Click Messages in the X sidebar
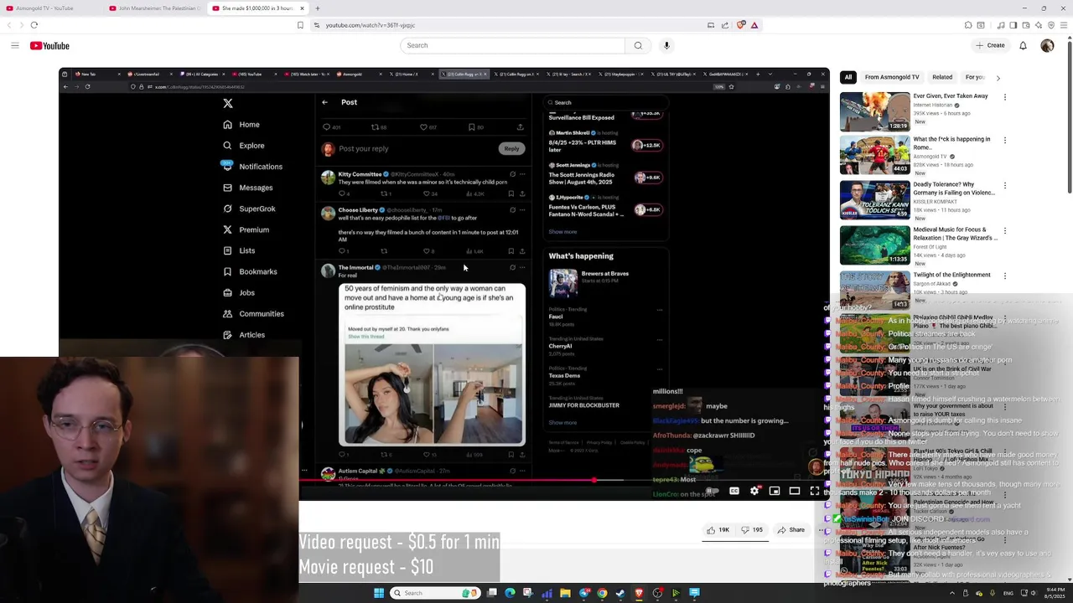The image size is (1073, 603). click(247, 188)
